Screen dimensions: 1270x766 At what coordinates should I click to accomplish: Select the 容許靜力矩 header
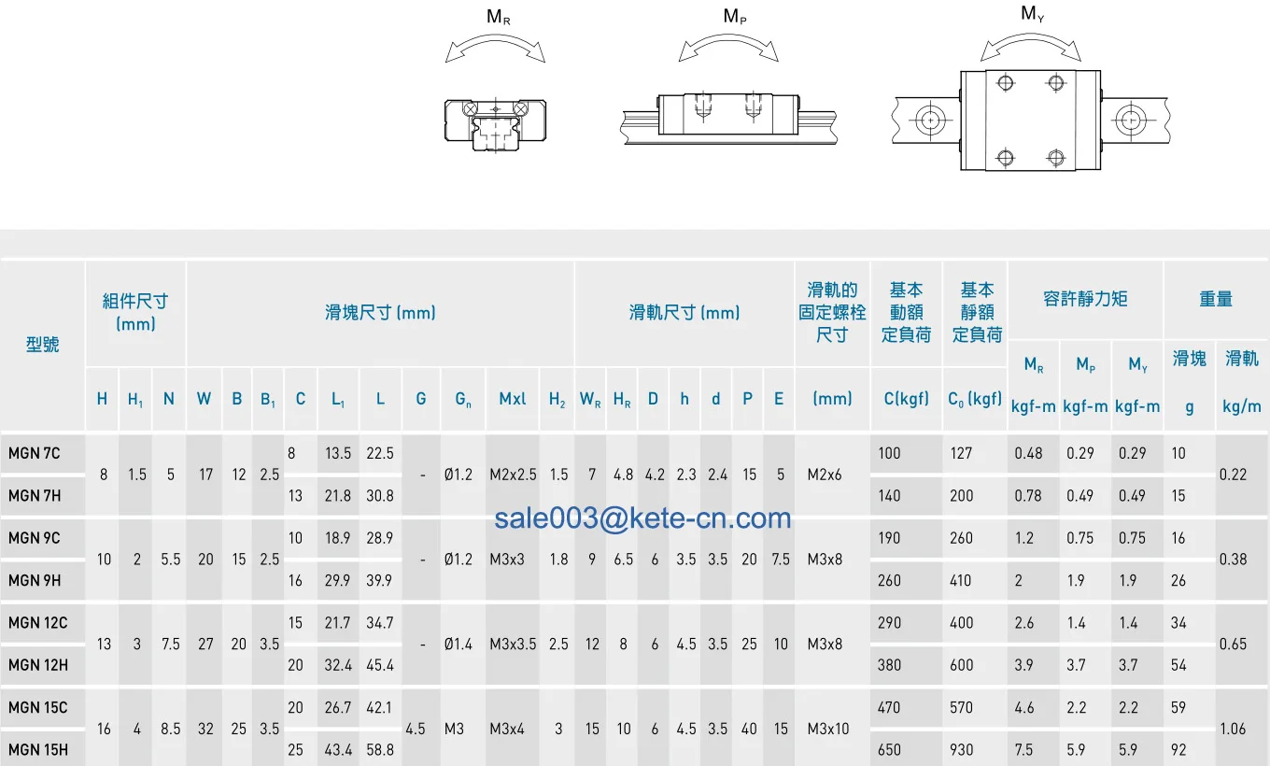tap(1085, 299)
